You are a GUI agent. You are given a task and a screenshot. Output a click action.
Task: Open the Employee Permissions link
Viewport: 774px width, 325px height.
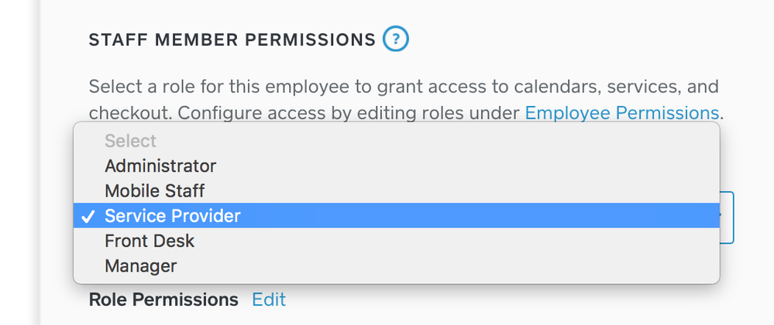tap(622, 113)
